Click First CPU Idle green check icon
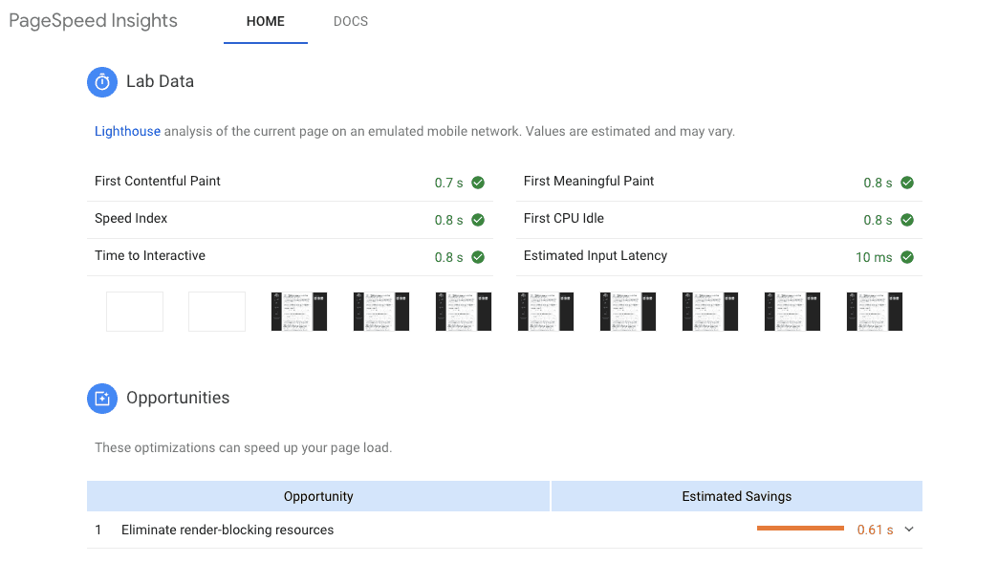 [907, 220]
